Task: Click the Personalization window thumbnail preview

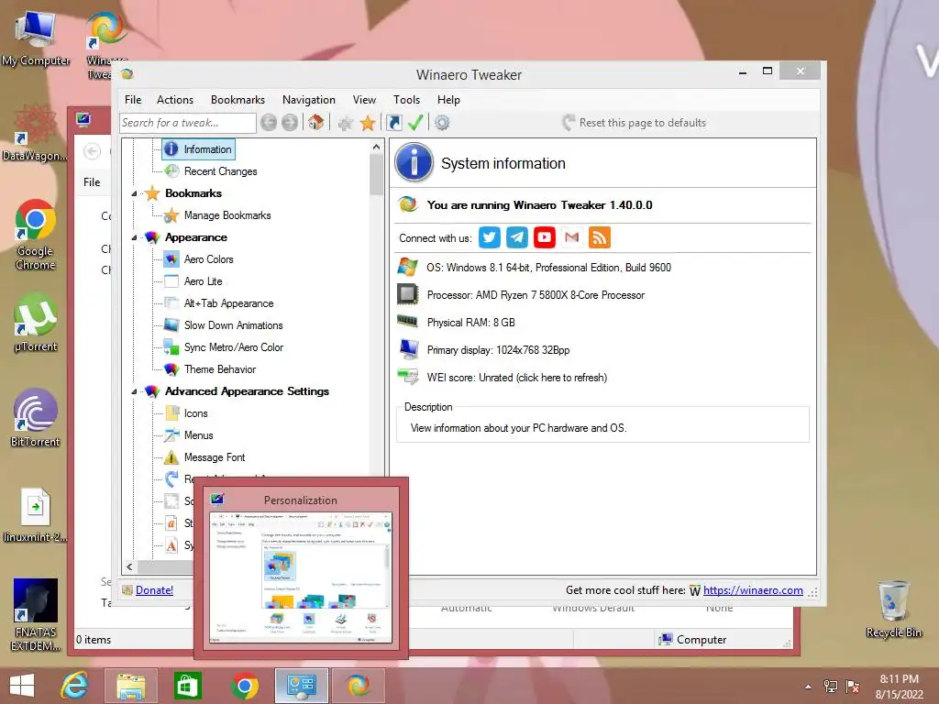Action: [x=301, y=578]
